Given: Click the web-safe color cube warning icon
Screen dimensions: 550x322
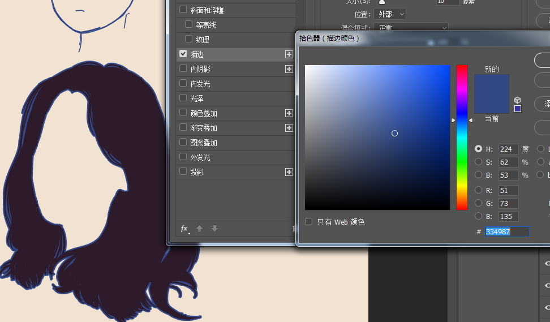Looking at the screenshot, I should click(x=517, y=100).
